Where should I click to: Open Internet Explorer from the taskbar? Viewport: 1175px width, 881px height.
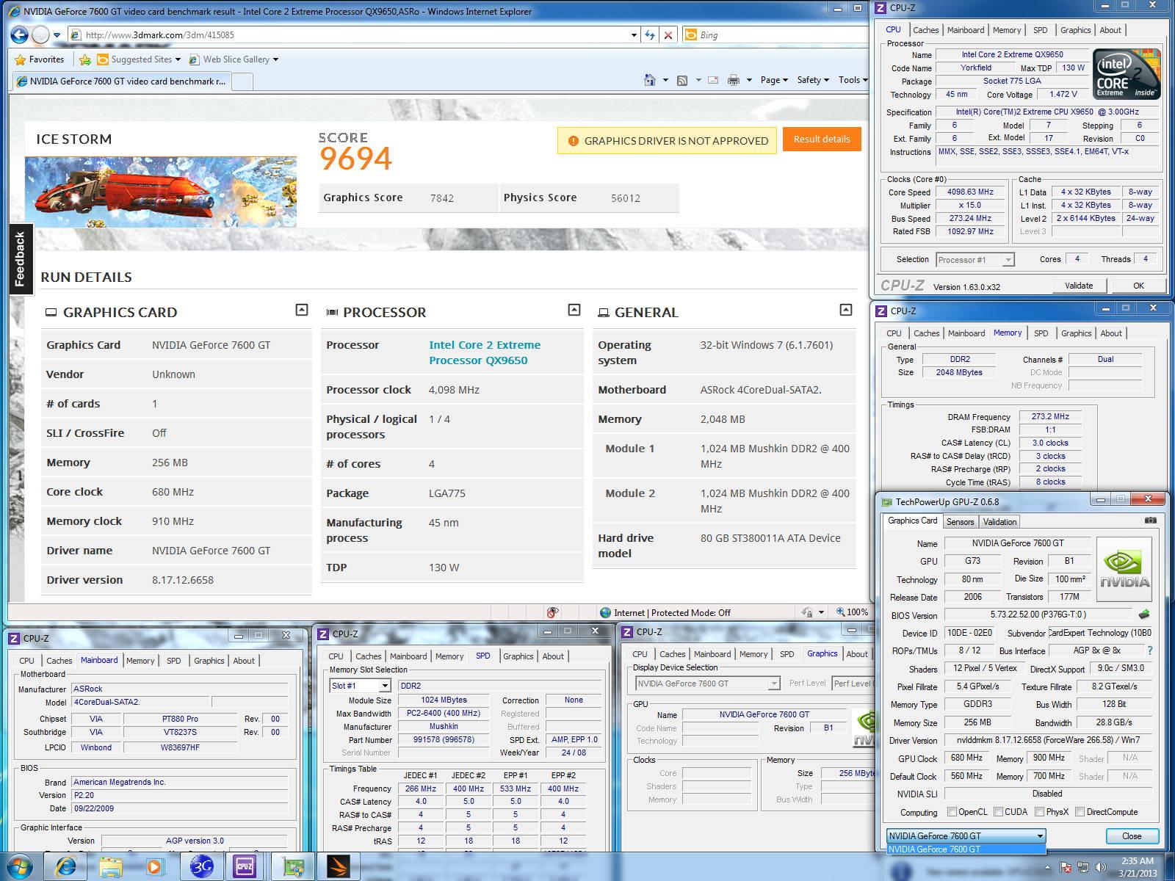click(x=66, y=866)
